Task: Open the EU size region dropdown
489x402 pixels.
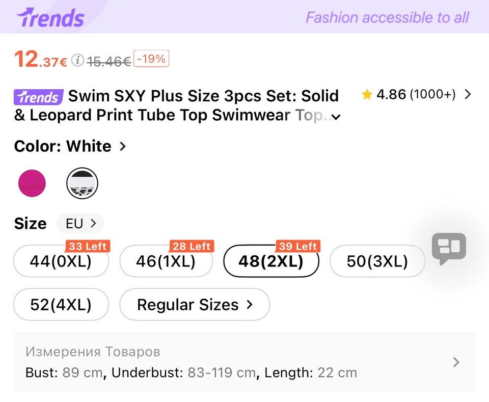Action: 80,223
